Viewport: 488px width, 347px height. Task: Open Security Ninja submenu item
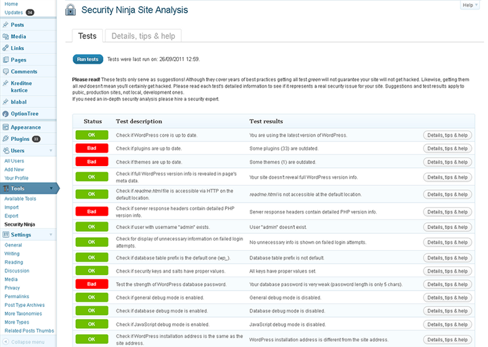pos(20,224)
